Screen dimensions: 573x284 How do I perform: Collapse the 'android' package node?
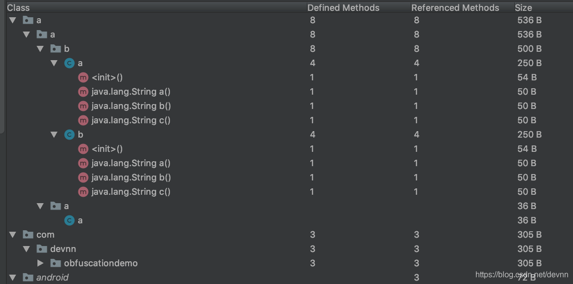pyautogui.click(x=13, y=278)
